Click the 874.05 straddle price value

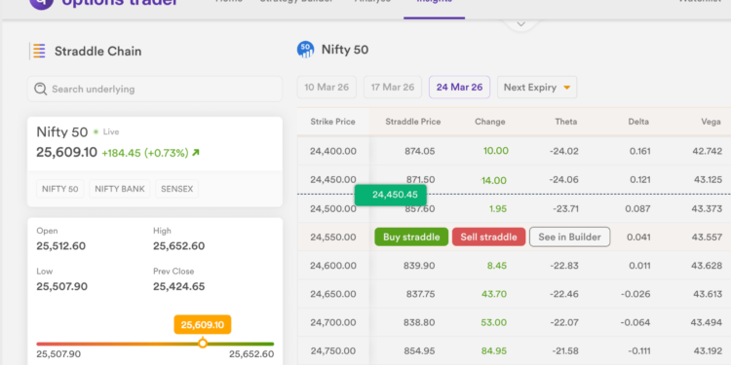tap(420, 151)
